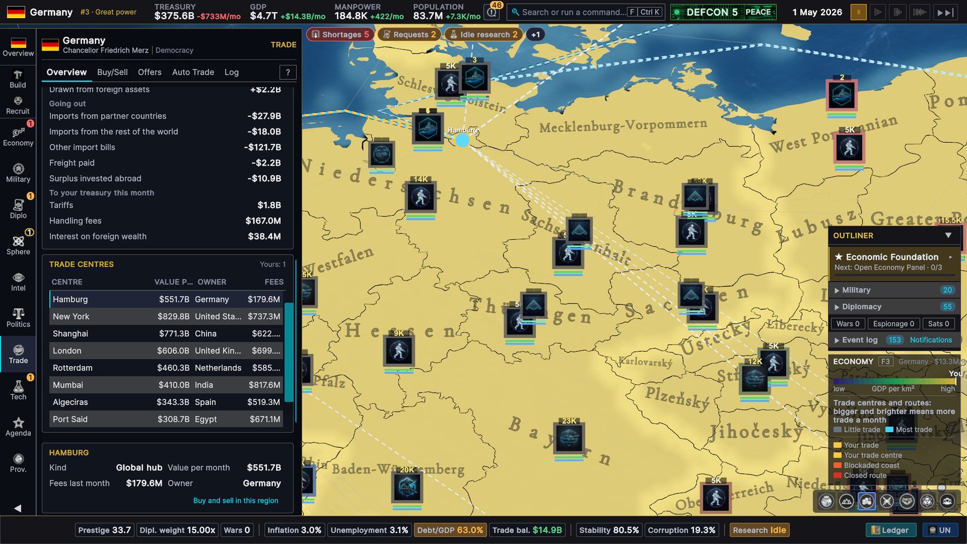Switch to the Log tab
967x544 pixels.
[x=231, y=72]
